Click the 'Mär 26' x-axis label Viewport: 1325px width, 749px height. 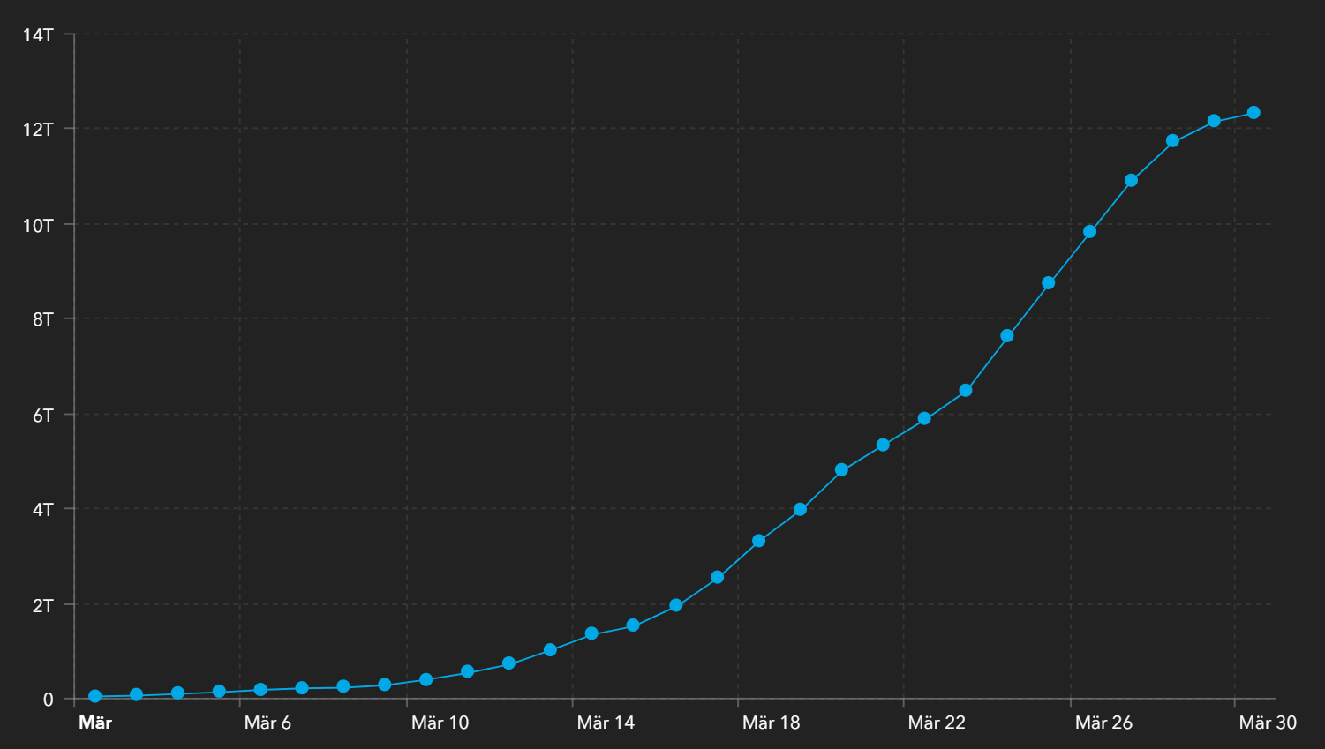pos(1103,723)
